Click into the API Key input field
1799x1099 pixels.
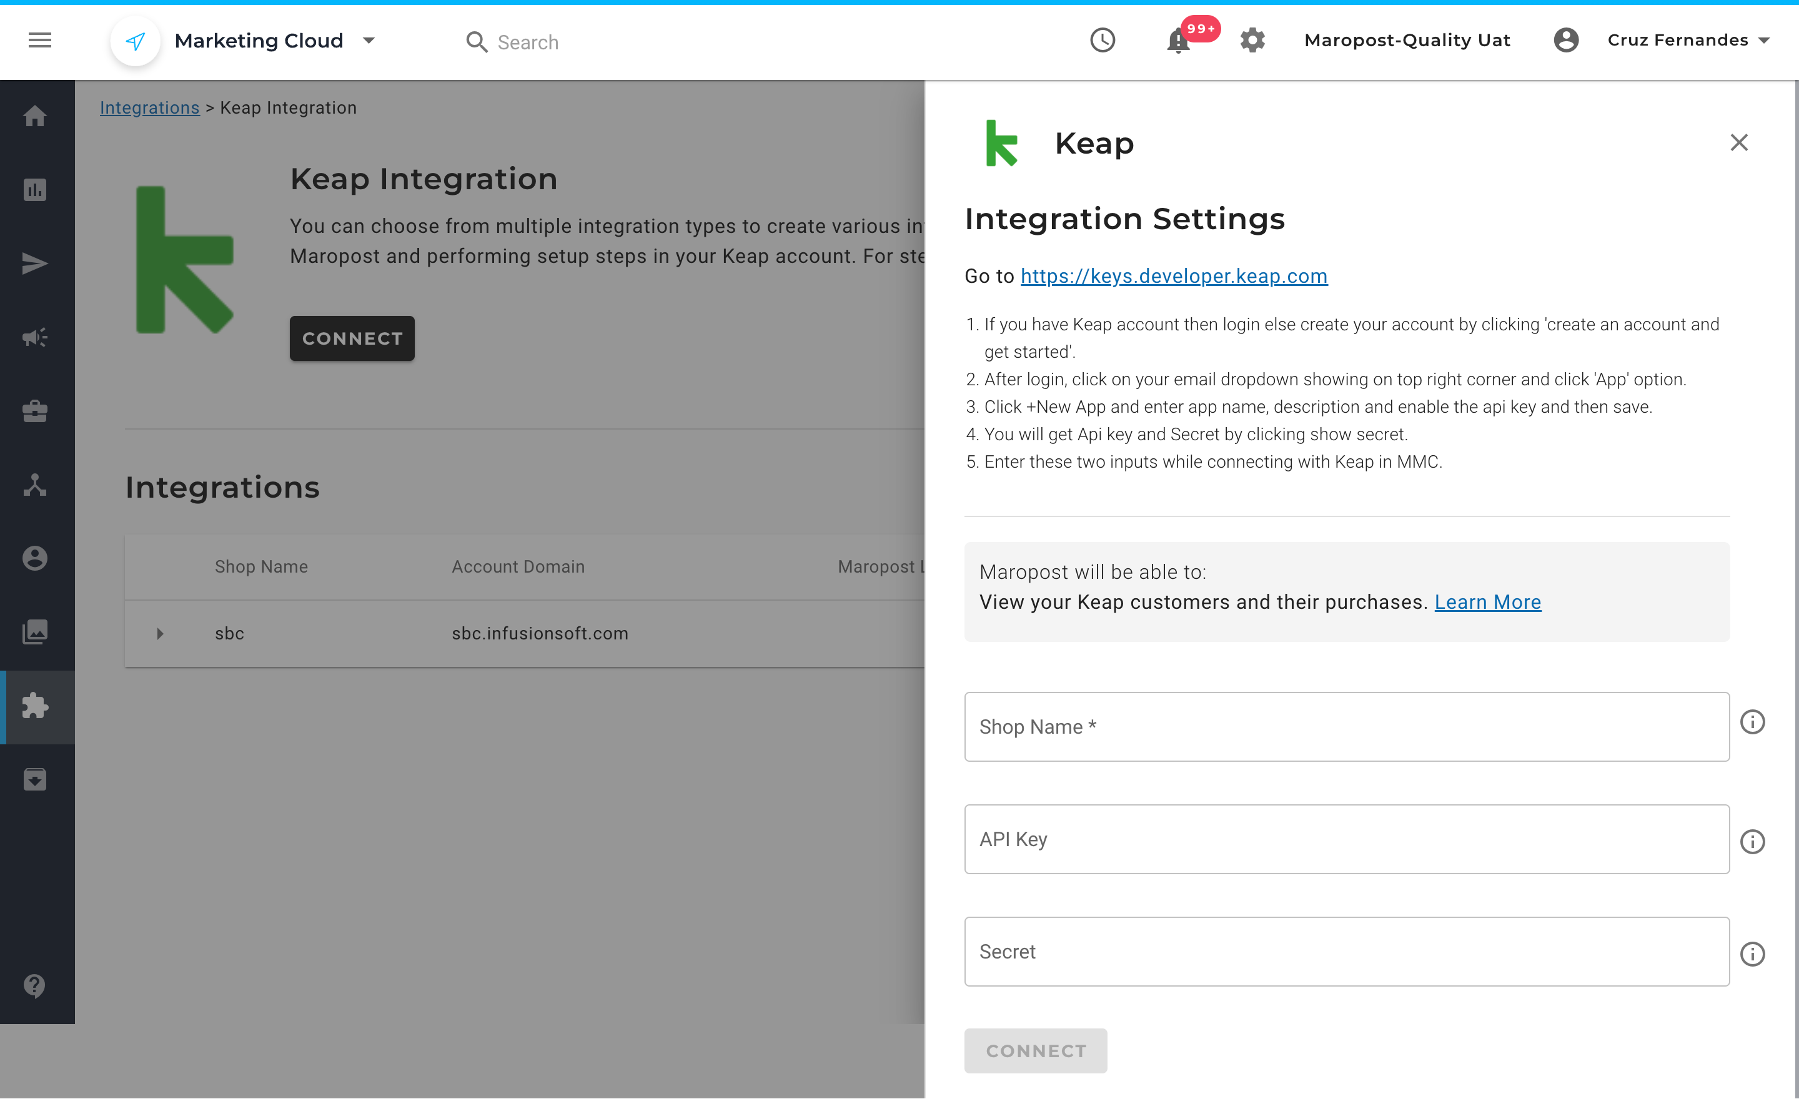tap(1346, 839)
